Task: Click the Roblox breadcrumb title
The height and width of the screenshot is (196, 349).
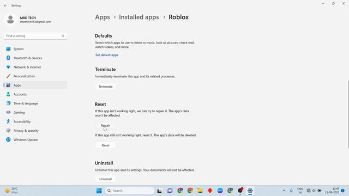Action: point(178,17)
